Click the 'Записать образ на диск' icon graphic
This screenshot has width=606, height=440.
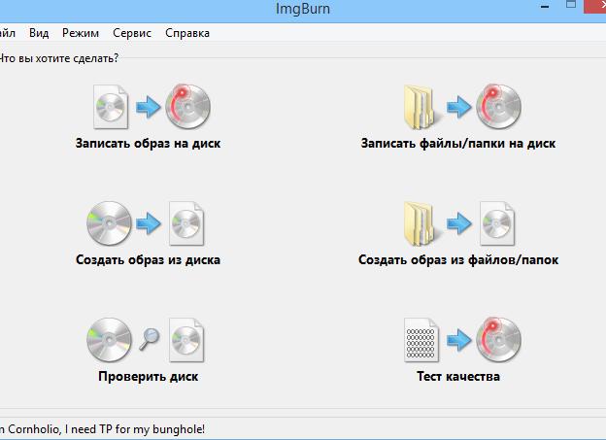pos(151,107)
